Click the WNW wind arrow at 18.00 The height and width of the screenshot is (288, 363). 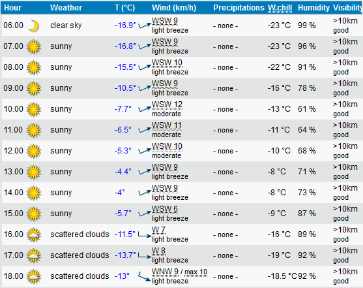[145, 277]
